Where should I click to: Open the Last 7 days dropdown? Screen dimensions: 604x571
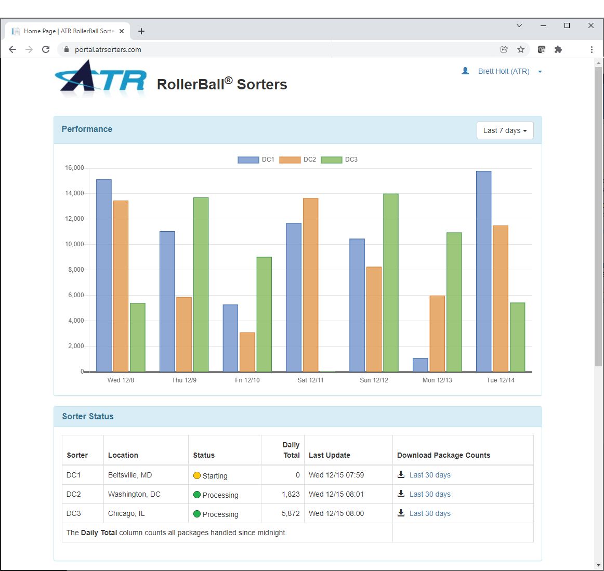tap(505, 130)
